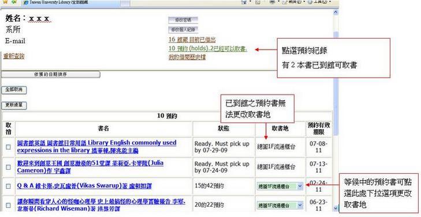The width and height of the screenshot is (421, 217).
Task: Click the expiry date '07-13-11'
Action: pos(319,167)
